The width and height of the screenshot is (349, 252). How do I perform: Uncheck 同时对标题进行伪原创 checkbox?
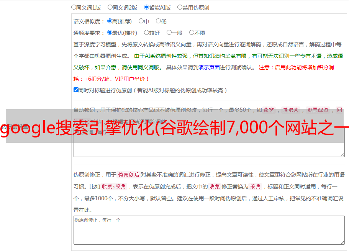point(76,90)
